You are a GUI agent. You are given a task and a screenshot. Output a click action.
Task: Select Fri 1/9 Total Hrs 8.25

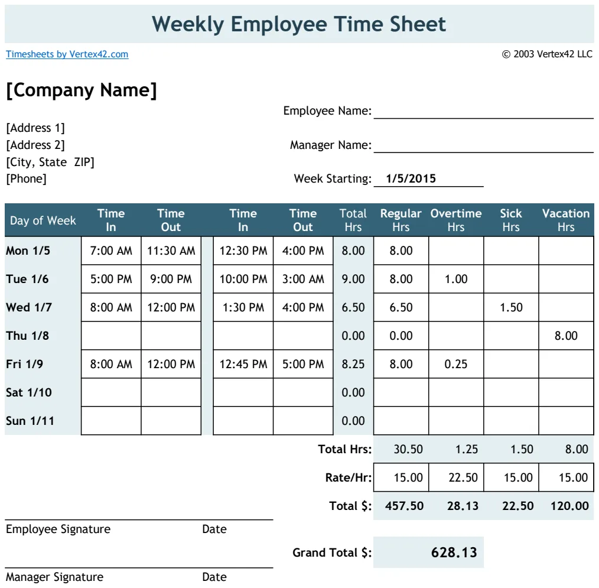pyautogui.click(x=353, y=364)
